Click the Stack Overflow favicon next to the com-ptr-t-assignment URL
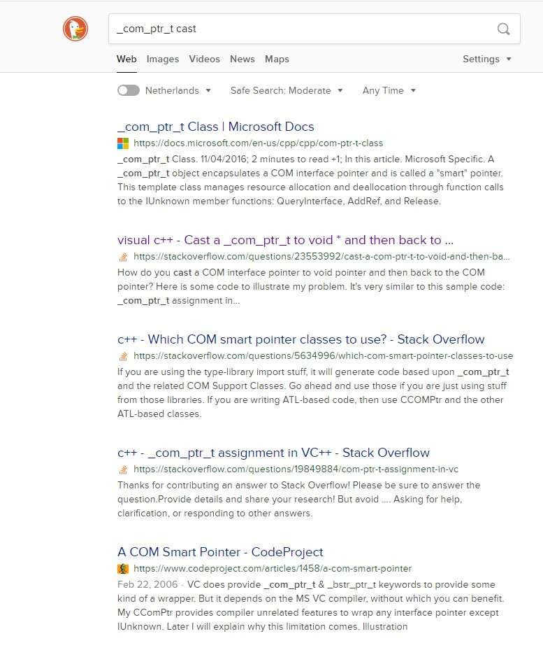Image resolution: width=543 pixels, height=657 pixels. point(123,469)
